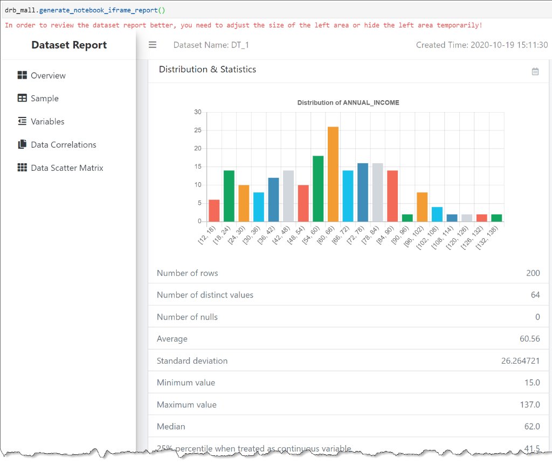
Task: Click the Median label
Action: tap(171, 427)
